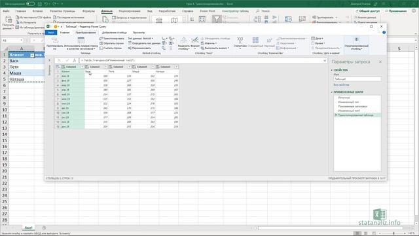Click the Statistics icon

[x=240, y=40]
